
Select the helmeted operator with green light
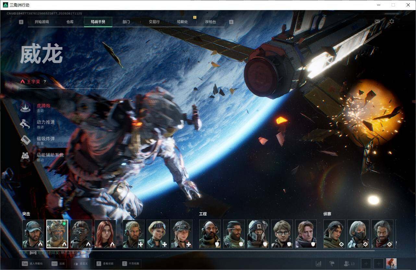pos(57,234)
